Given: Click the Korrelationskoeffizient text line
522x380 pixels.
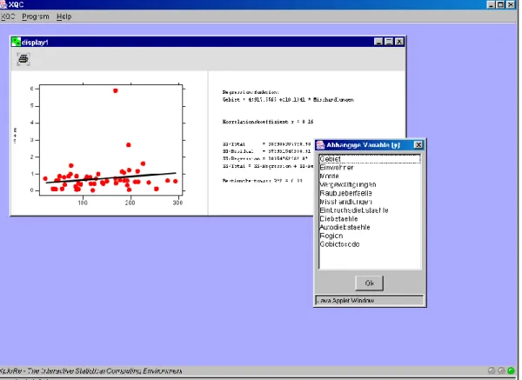Looking at the screenshot, I should 268,122.
